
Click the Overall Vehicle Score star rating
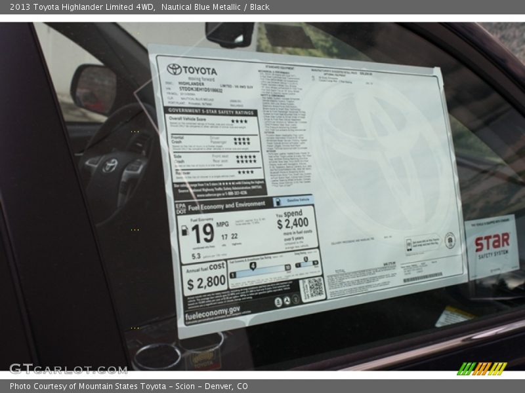[239, 121]
